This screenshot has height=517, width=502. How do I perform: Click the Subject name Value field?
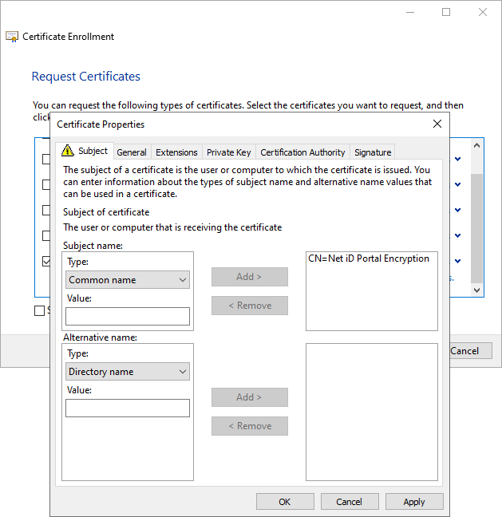click(x=128, y=317)
